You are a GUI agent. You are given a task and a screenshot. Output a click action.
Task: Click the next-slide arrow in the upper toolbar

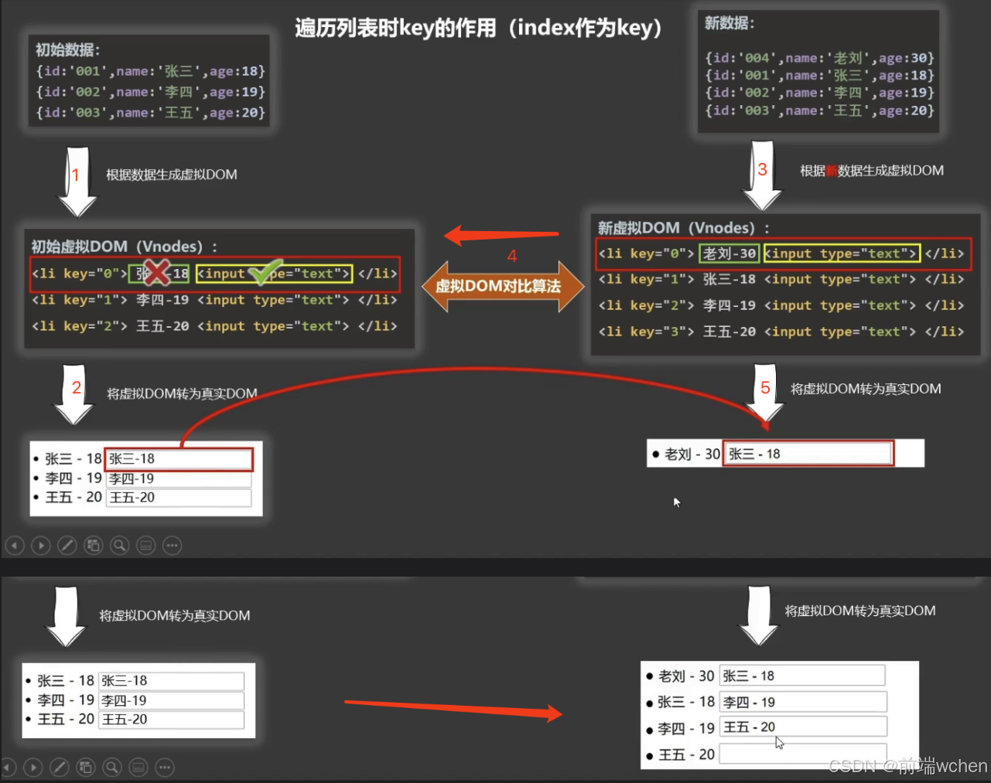click(41, 545)
